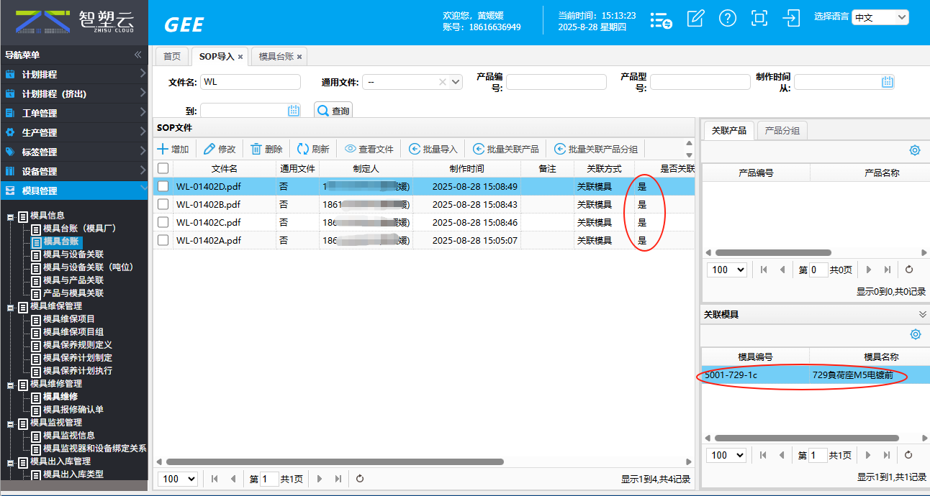Open the 选择语言 language dropdown
Image resolution: width=930 pixels, height=496 pixels.
(880, 17)
